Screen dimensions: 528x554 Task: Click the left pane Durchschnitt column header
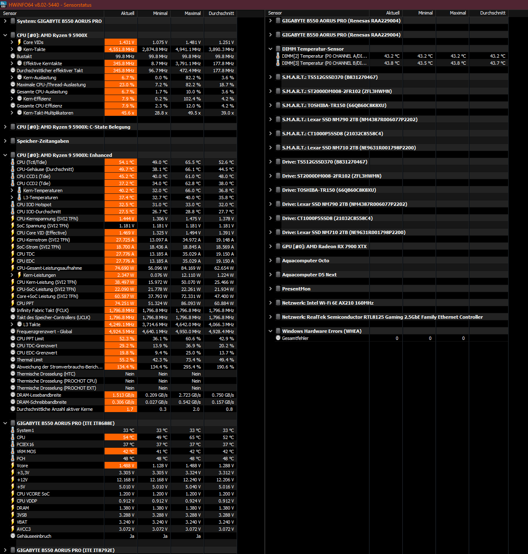(x=220, y=13)
